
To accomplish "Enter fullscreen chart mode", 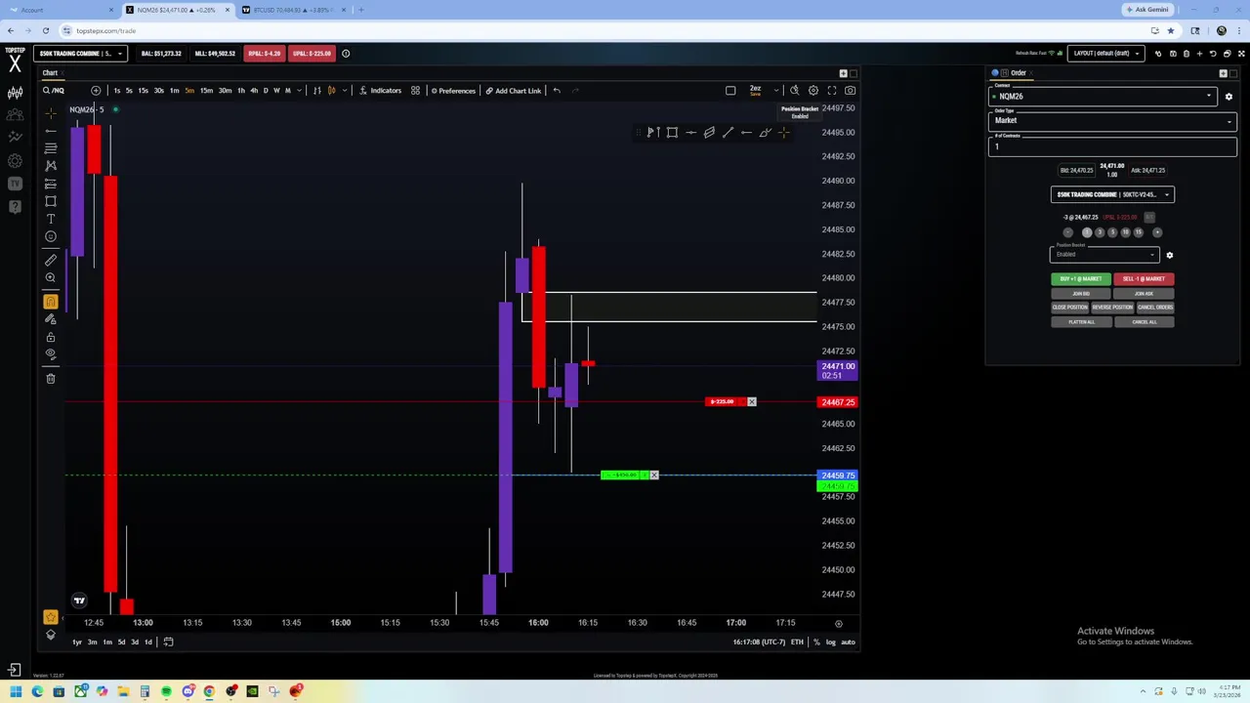I will (x=832, y=91).
